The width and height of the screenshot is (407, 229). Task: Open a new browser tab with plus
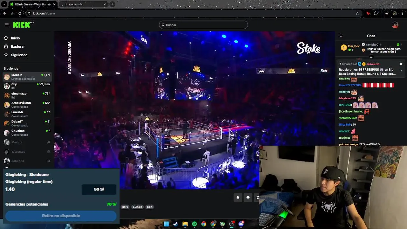[x=112, y=4]
